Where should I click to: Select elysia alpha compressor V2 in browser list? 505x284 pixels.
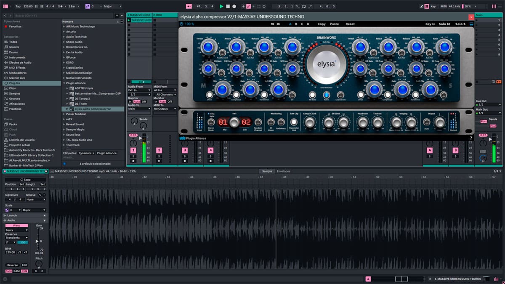coord(93,109)
